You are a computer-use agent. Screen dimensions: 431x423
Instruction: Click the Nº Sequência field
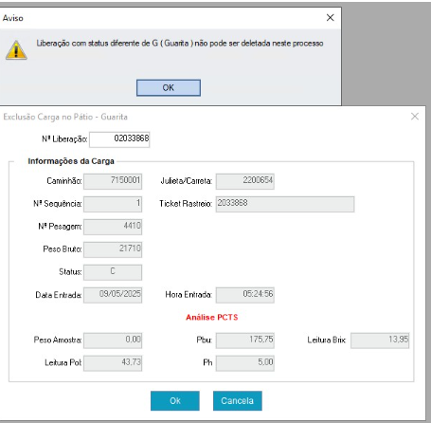[113, 204]
